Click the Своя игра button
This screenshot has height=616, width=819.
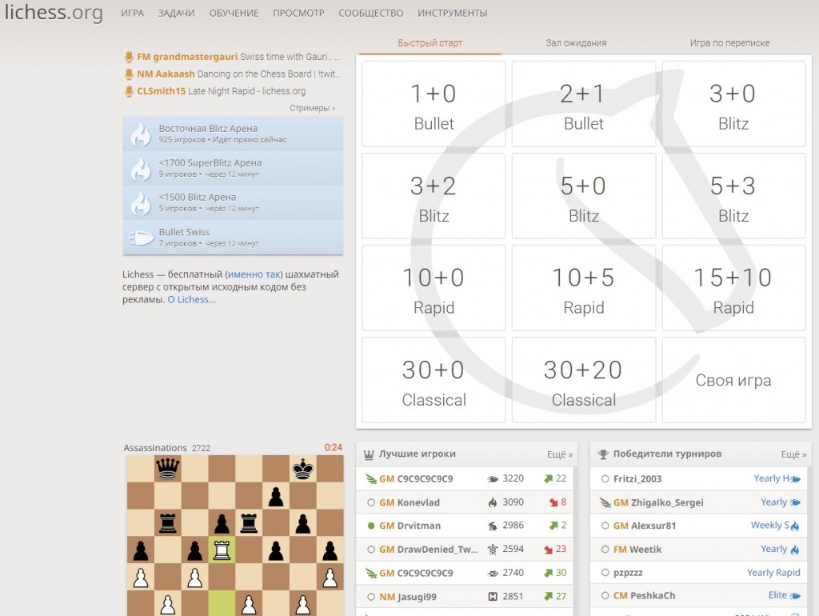733,380
